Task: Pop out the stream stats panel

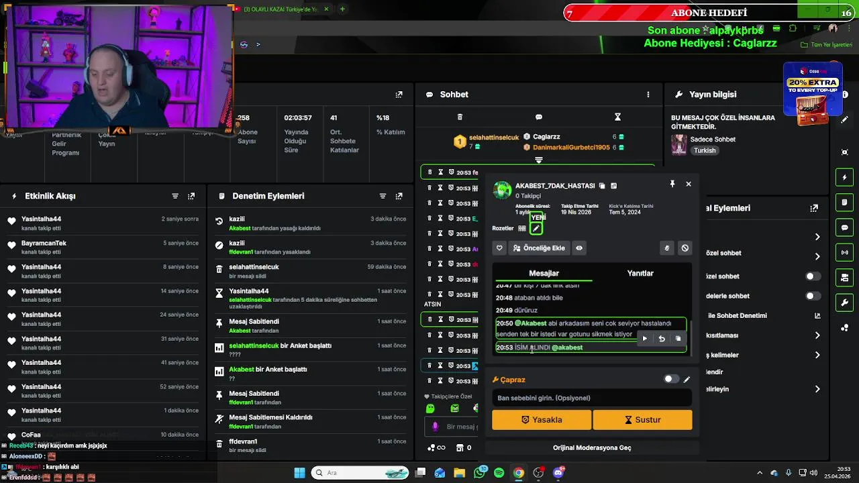Action: coord(399,95)
